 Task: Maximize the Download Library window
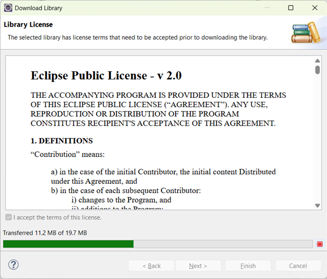click(290, 8)
